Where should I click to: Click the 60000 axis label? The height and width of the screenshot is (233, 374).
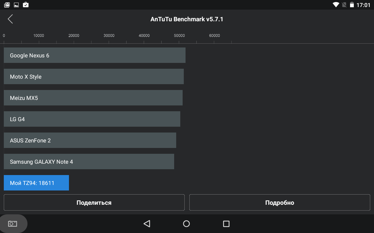[x=214, y=36]
